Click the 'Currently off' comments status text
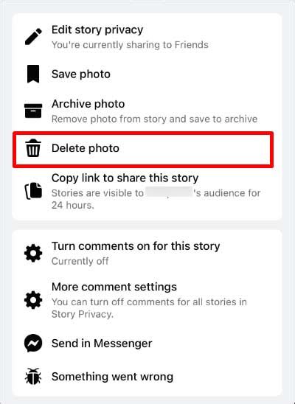This screenshot has height=404, width=295. (x=80, y=261)
